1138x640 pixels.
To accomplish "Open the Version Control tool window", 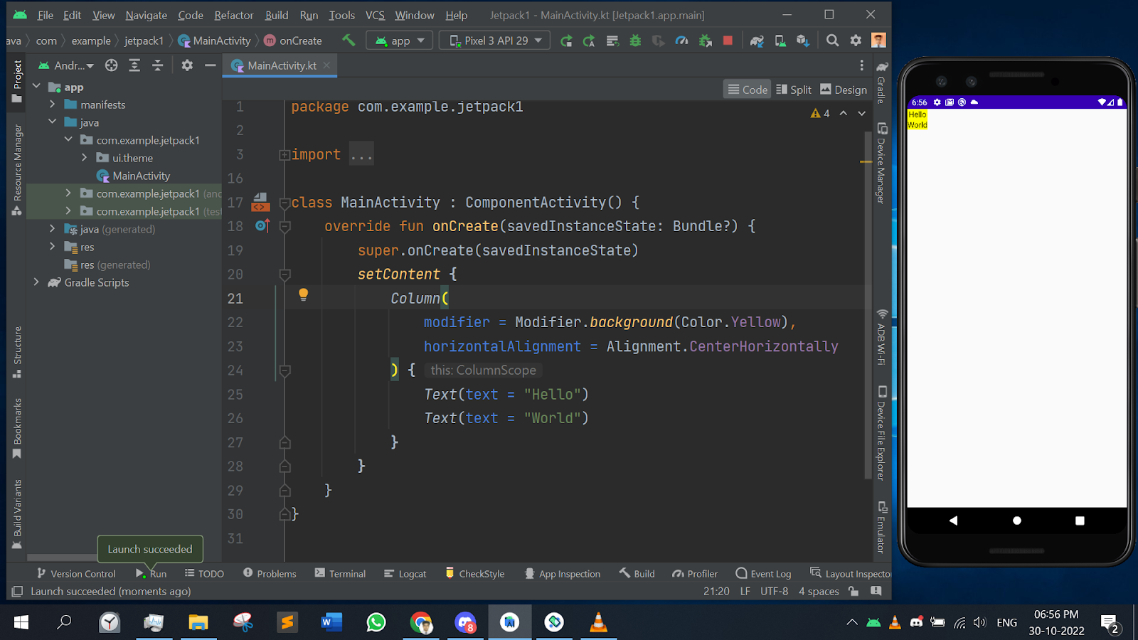I will [x=76, y=574].
